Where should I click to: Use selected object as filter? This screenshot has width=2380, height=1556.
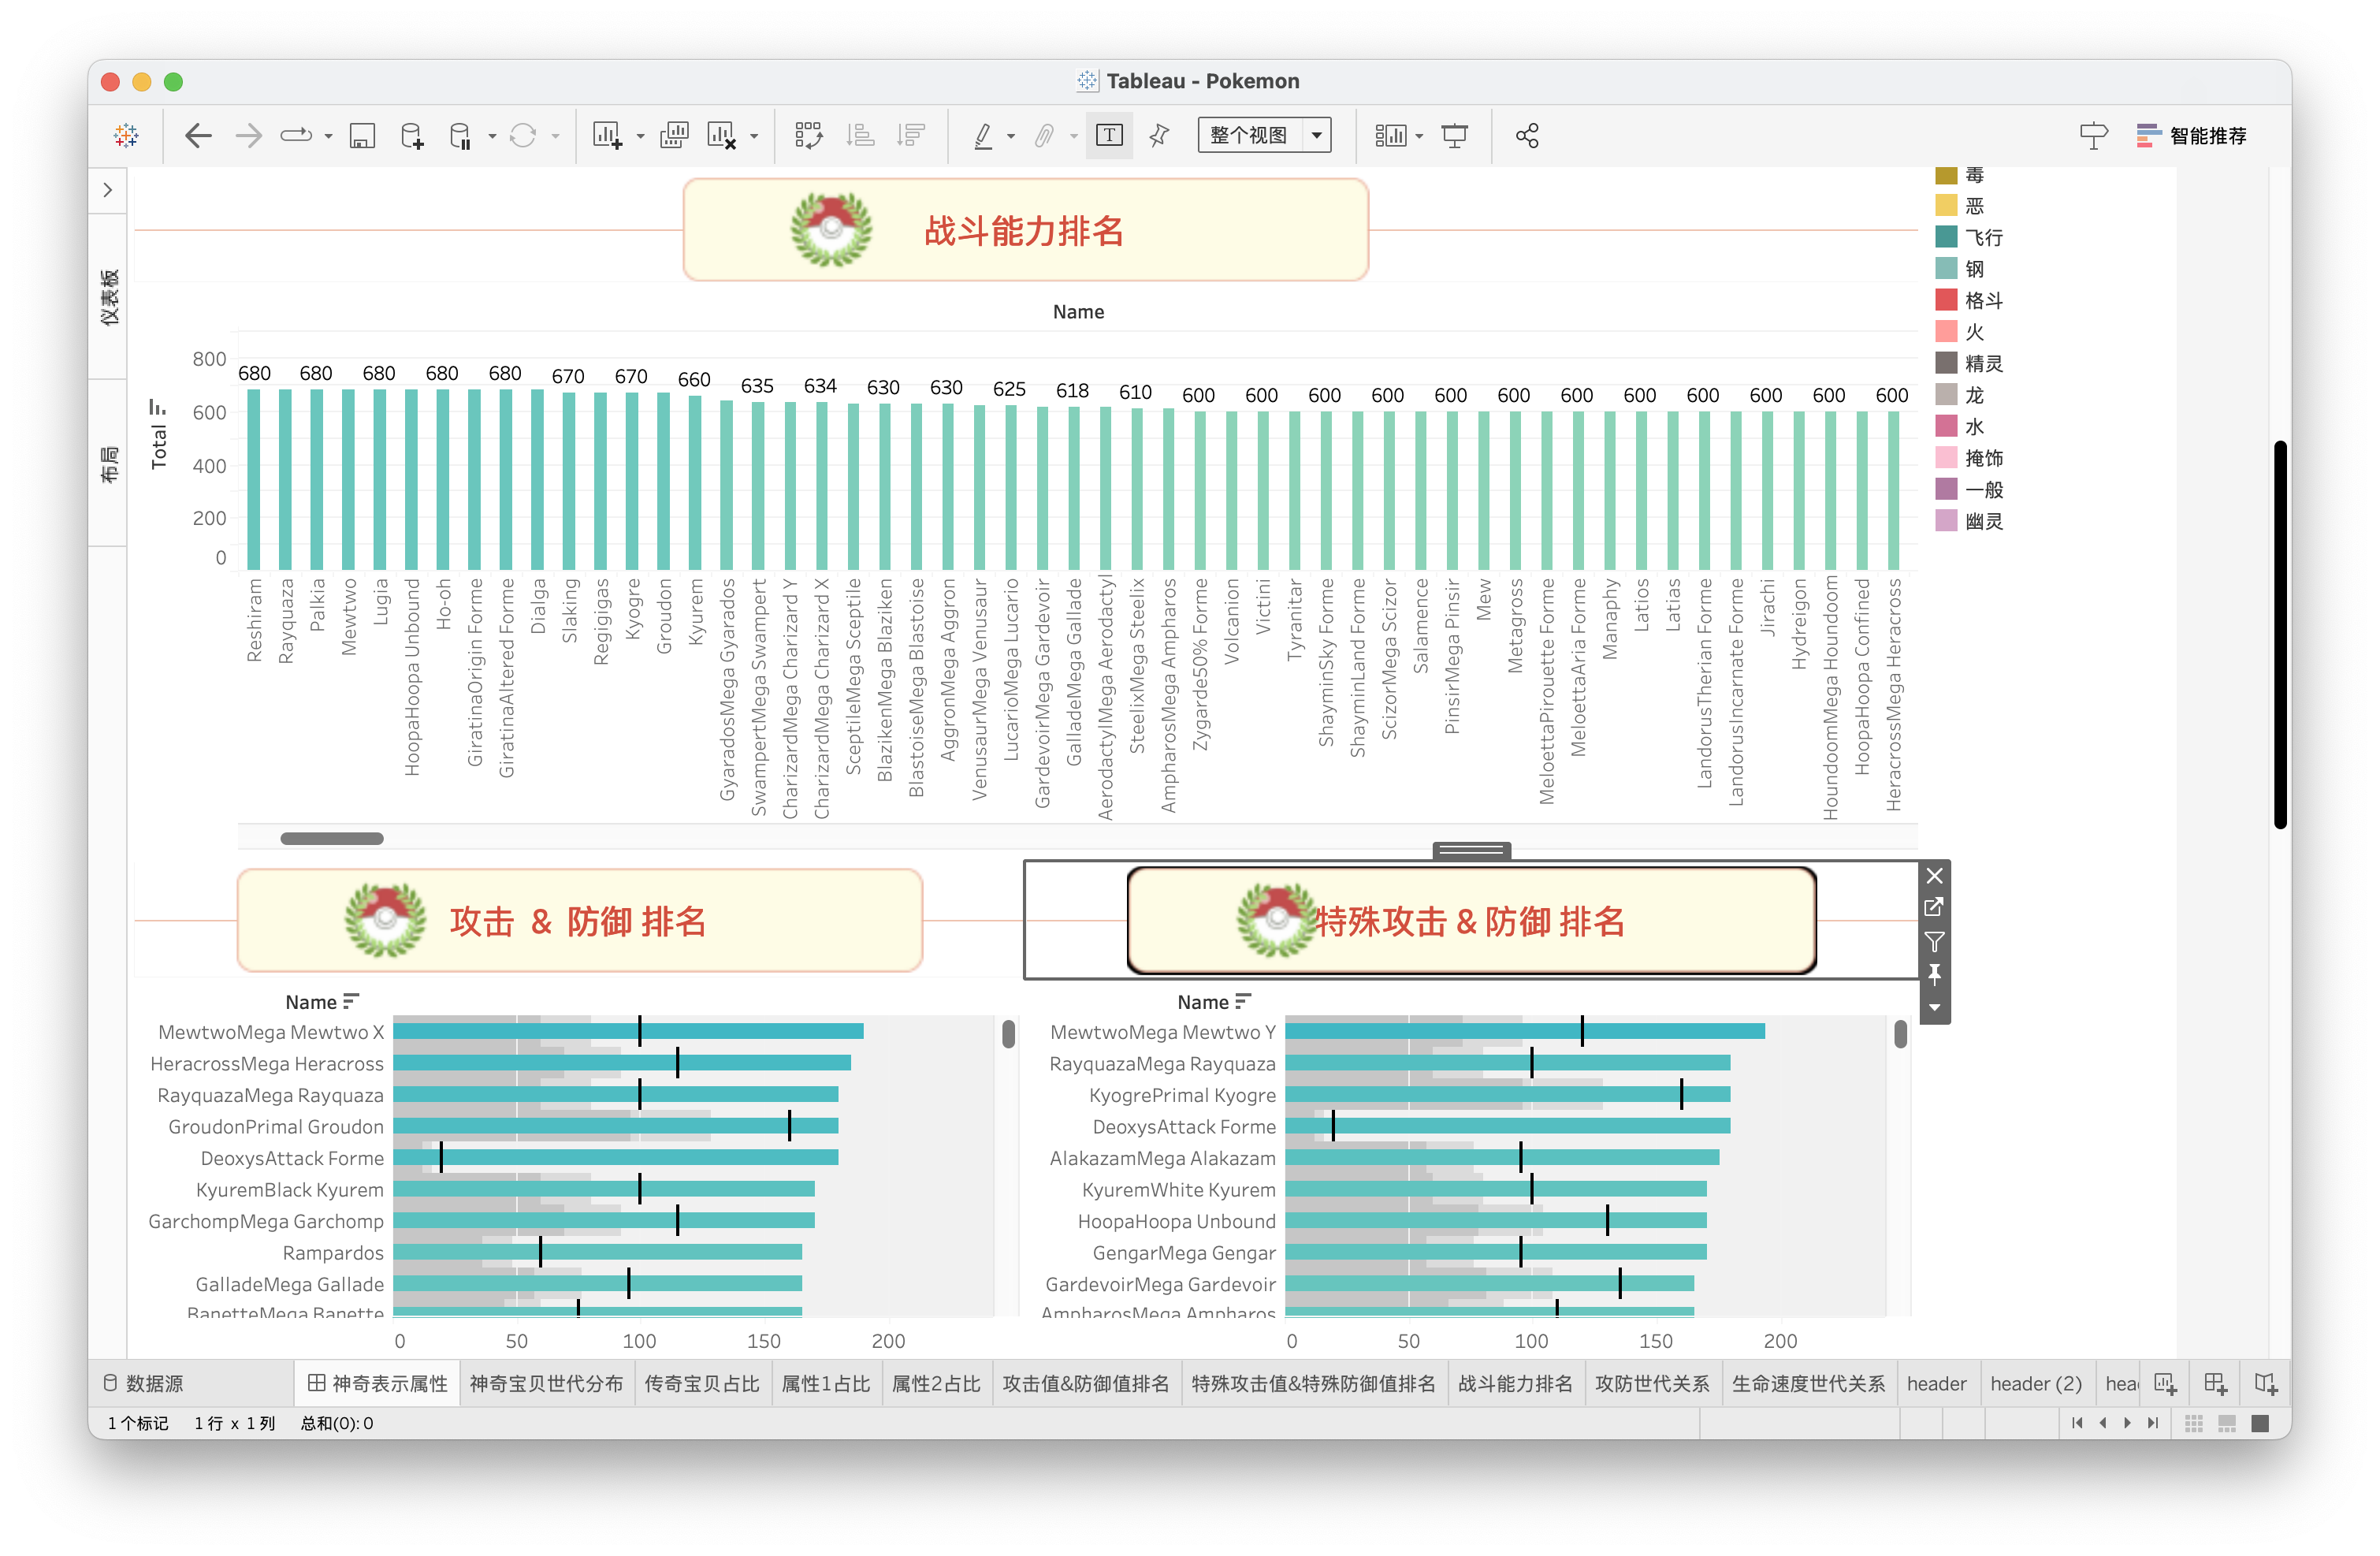[1935, 942]
